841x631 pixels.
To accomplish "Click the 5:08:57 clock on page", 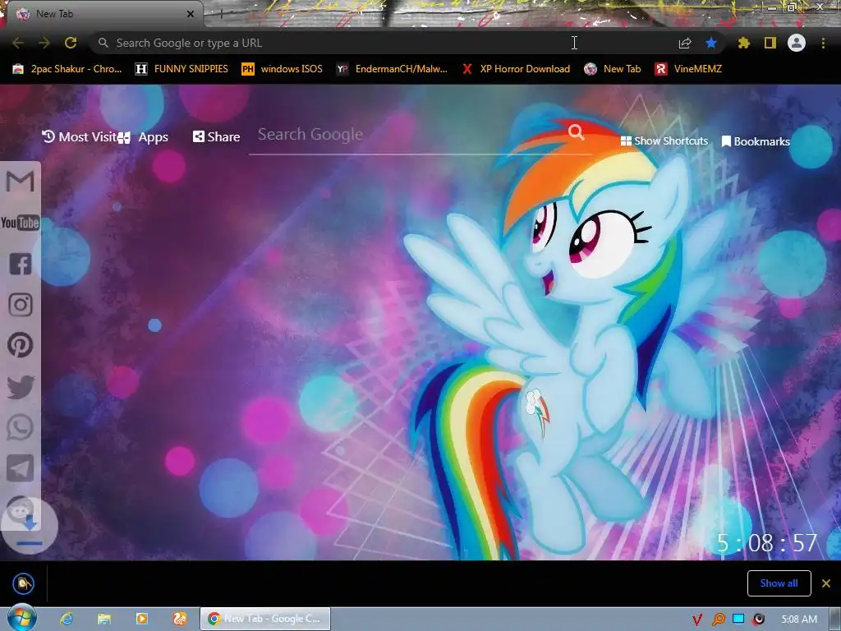I will (767, 543).
